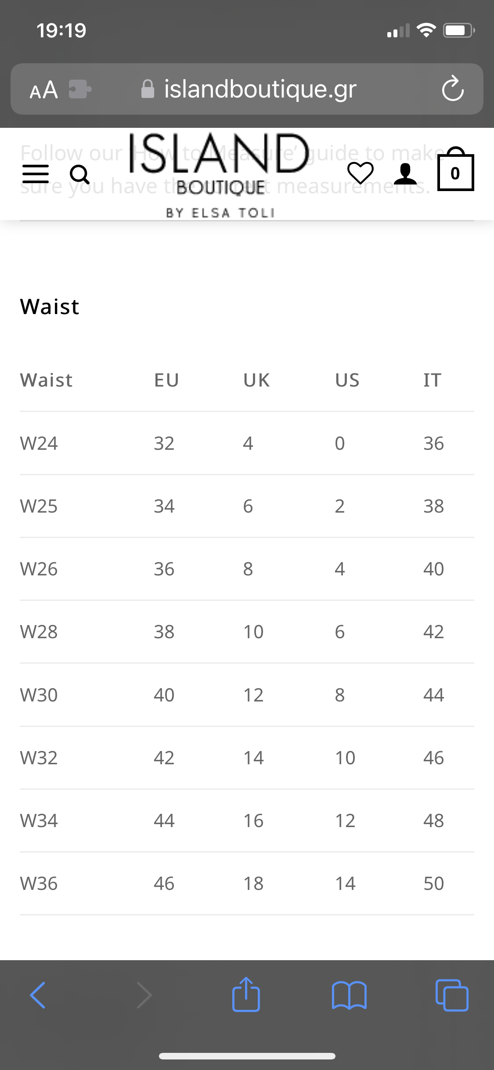Tap the Waist section heading
Viewport: 494px width, 1070px height.
click(x=50, y=307)
